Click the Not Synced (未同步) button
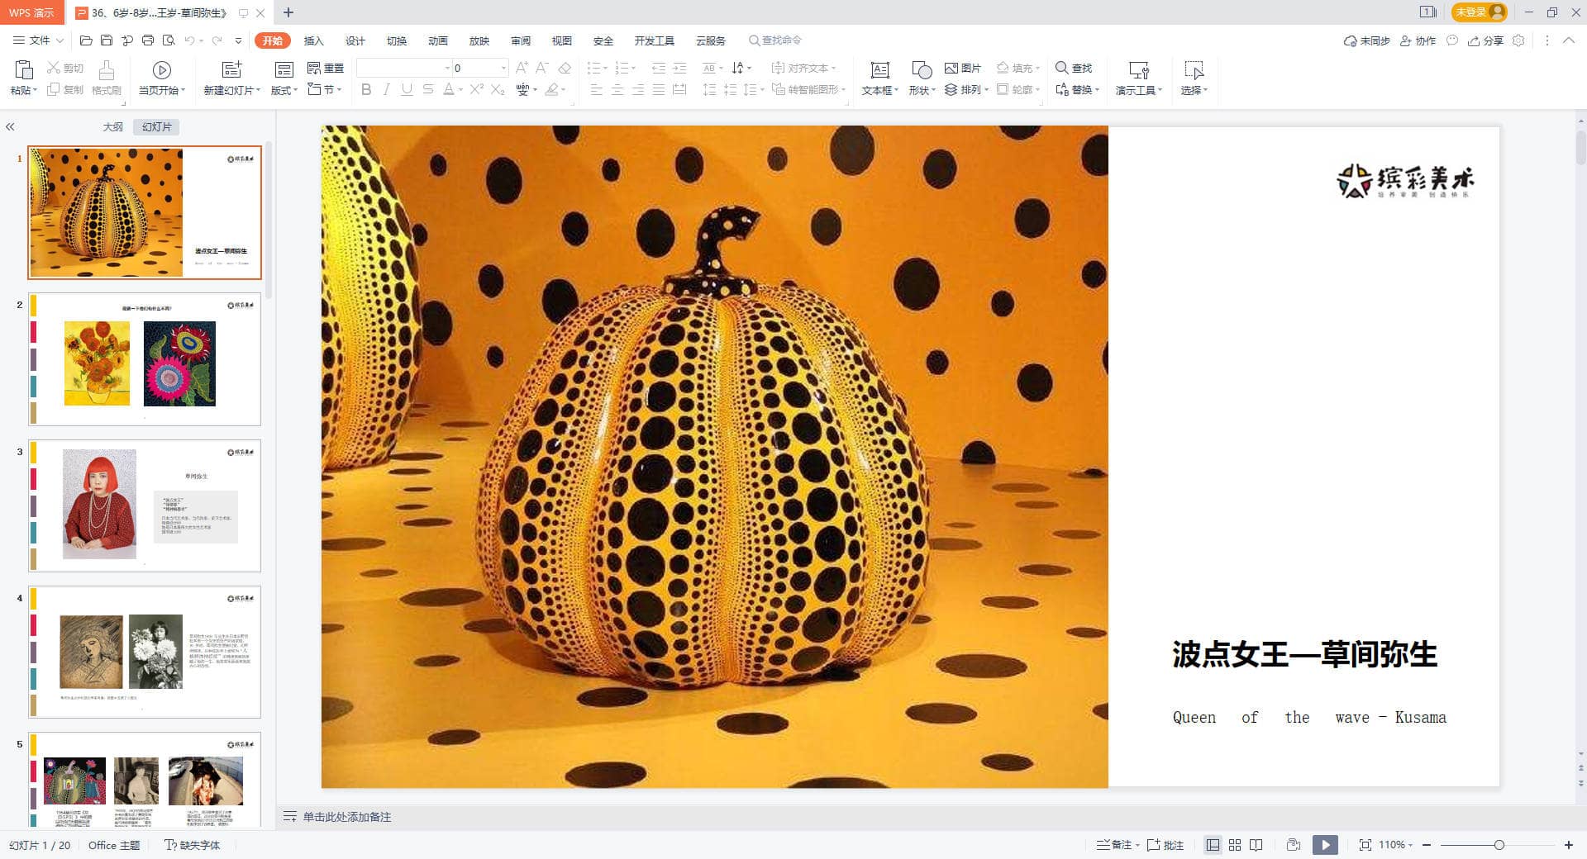The image size is (1587, 859). point(1366,40)
